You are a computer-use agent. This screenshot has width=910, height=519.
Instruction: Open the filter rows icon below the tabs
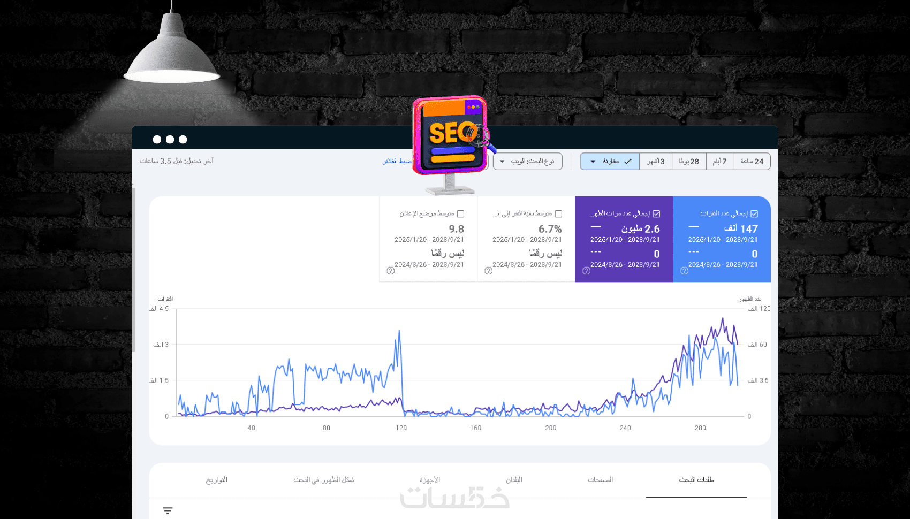point(168,510)
